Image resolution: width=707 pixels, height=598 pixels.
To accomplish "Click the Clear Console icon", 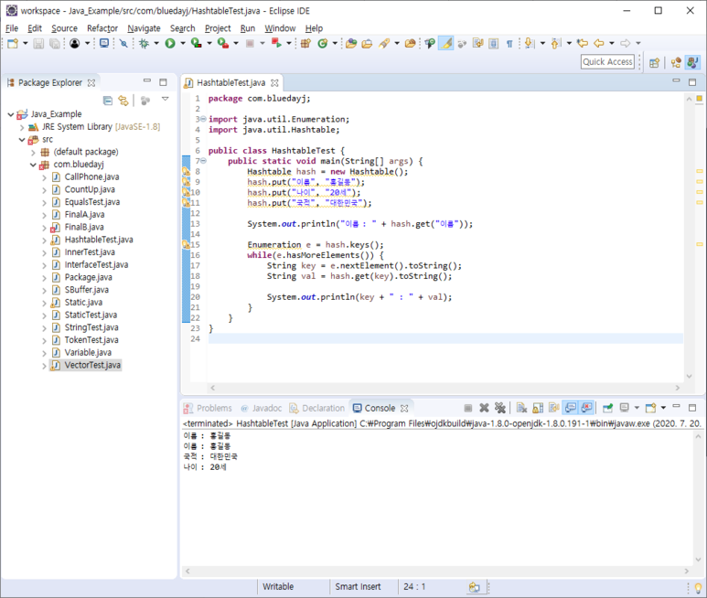I will click(x=521, y=408).
